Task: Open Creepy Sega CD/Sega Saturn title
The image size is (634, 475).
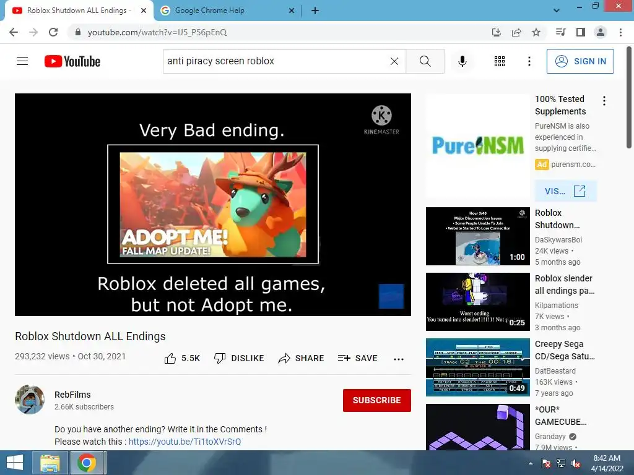Action: coord(565,350)
